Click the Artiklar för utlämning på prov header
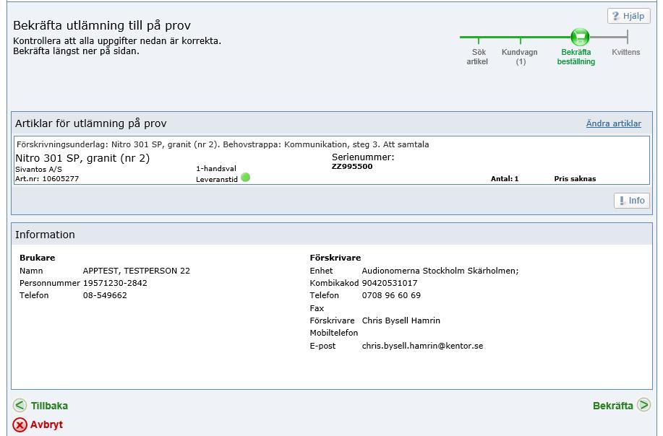663x436 pixels. point(91,123)
